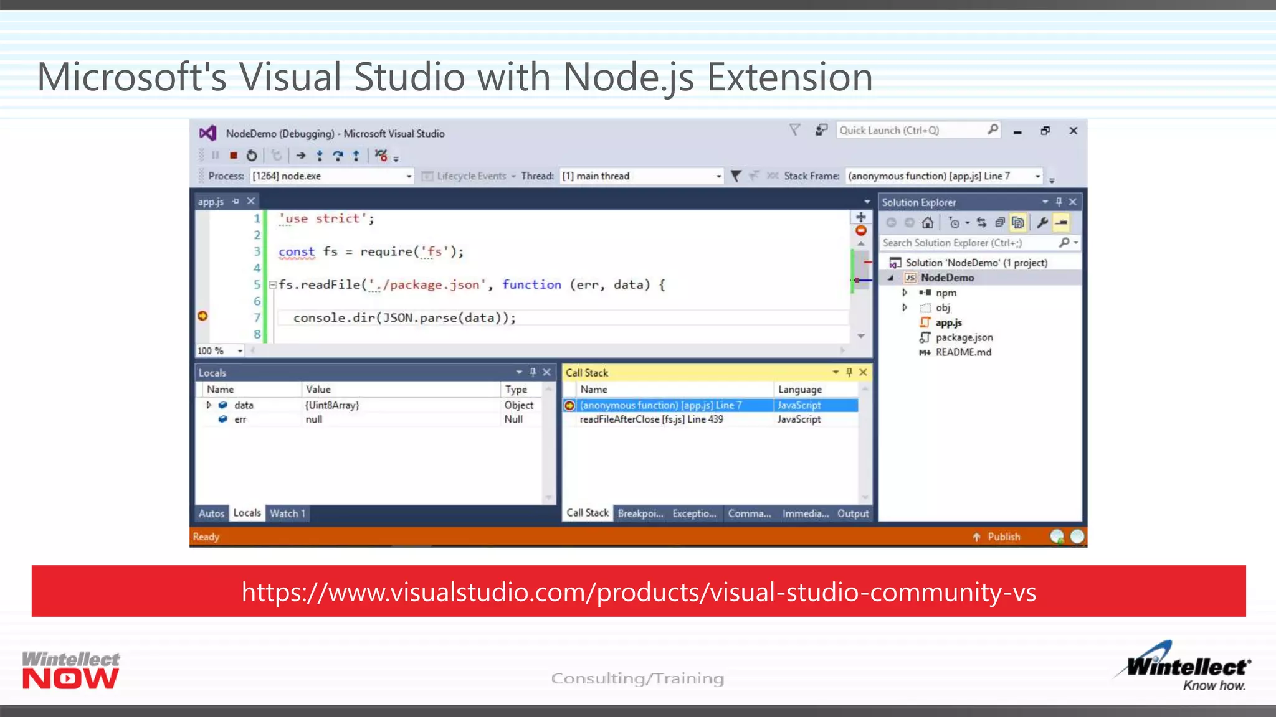Click the Step Over icon

338,156
